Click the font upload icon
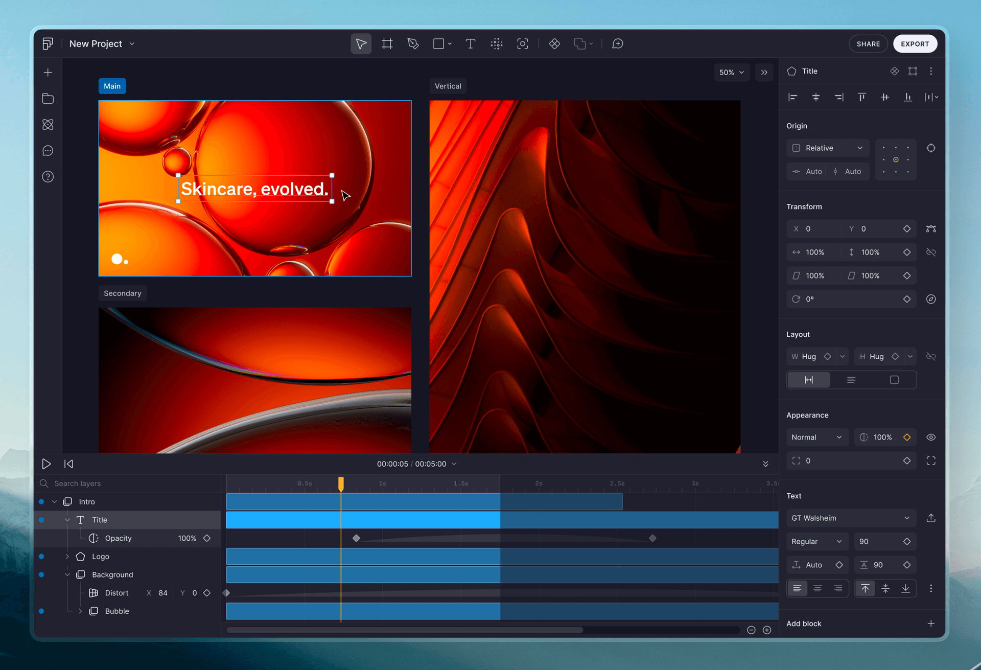981x670 pixels. pyautogui.click(x=931, y=518)
